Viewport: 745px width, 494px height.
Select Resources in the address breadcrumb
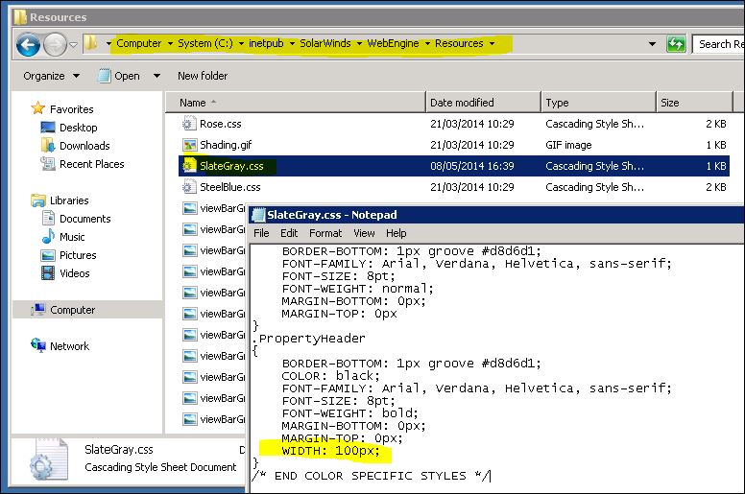pyautogui.click(x=459, y=43)
